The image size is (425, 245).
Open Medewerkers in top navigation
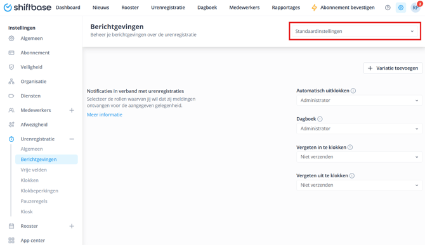[x=244, y=8]
